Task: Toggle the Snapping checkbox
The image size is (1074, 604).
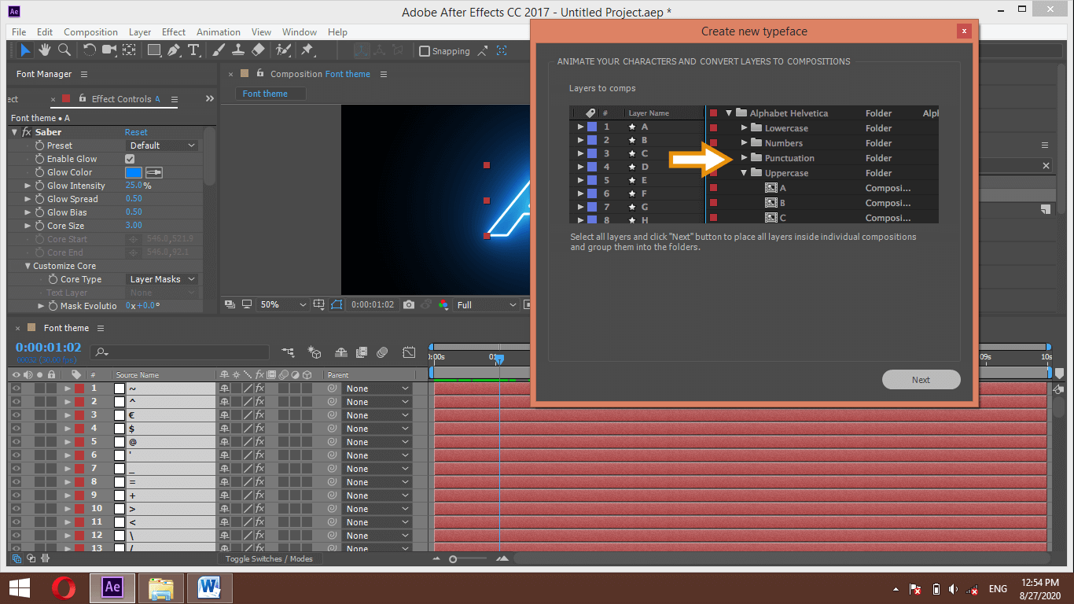Action: click(x=425, y=51)
